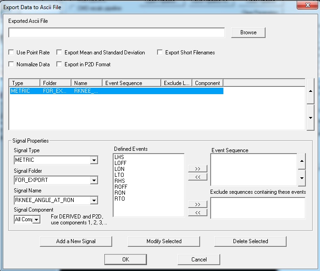The height and width of the screenshot is (271, 320).
Task: Select the METRIC row in signal list
Action: point(117,91)
